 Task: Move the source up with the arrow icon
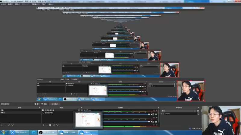pos(54,125)
